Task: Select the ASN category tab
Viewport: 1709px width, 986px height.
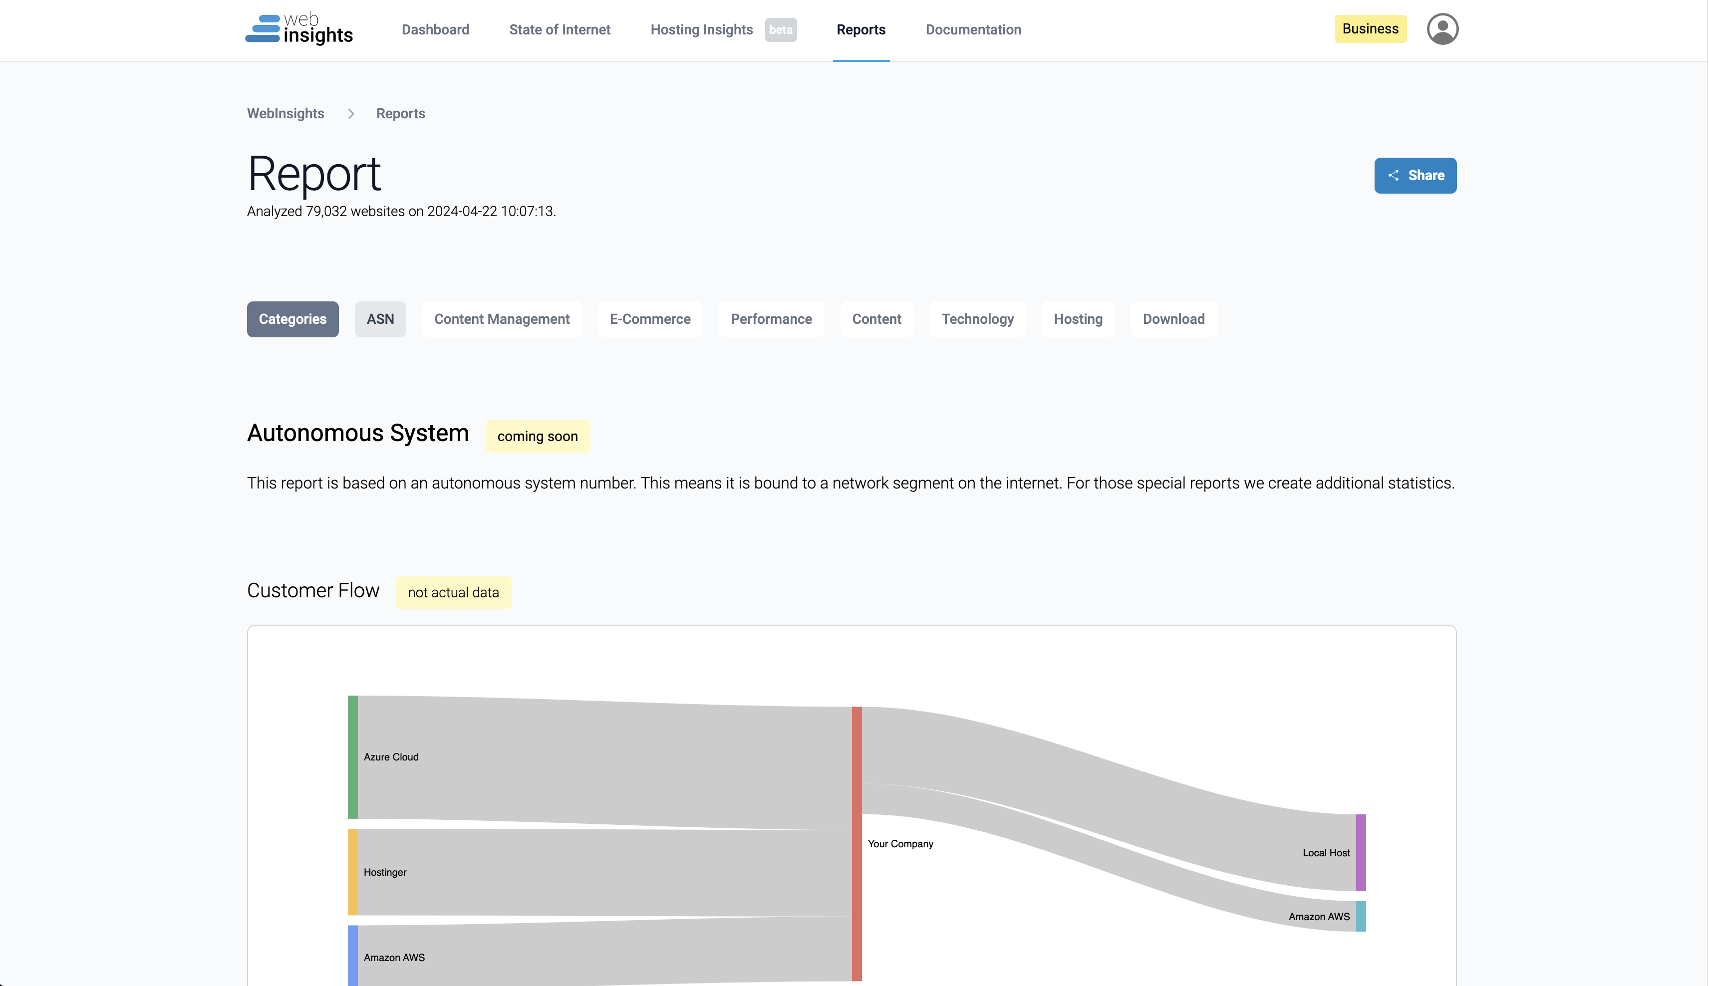Action: (x=380, y=319)
